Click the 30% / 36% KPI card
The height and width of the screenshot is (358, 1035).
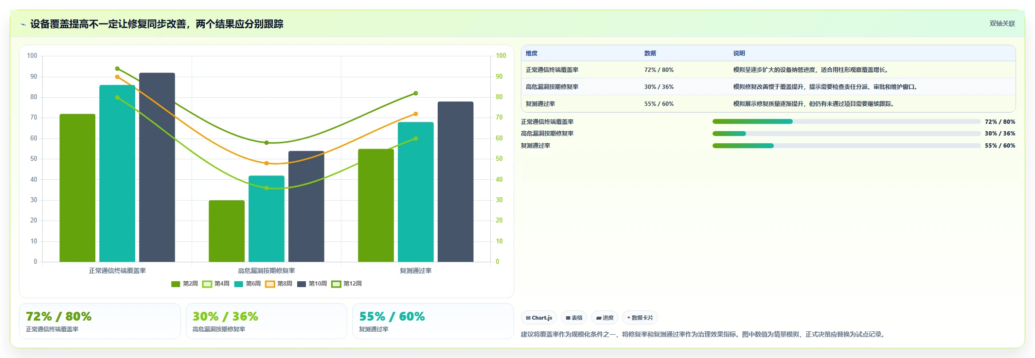[x=267, y=321]
